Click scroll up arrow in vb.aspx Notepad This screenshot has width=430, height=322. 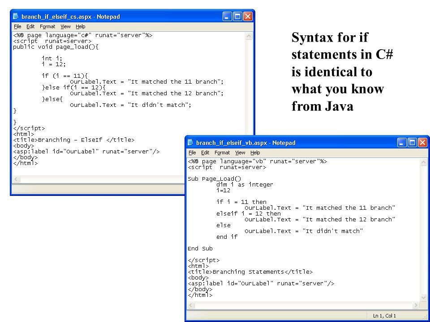[x=423, y=162]
